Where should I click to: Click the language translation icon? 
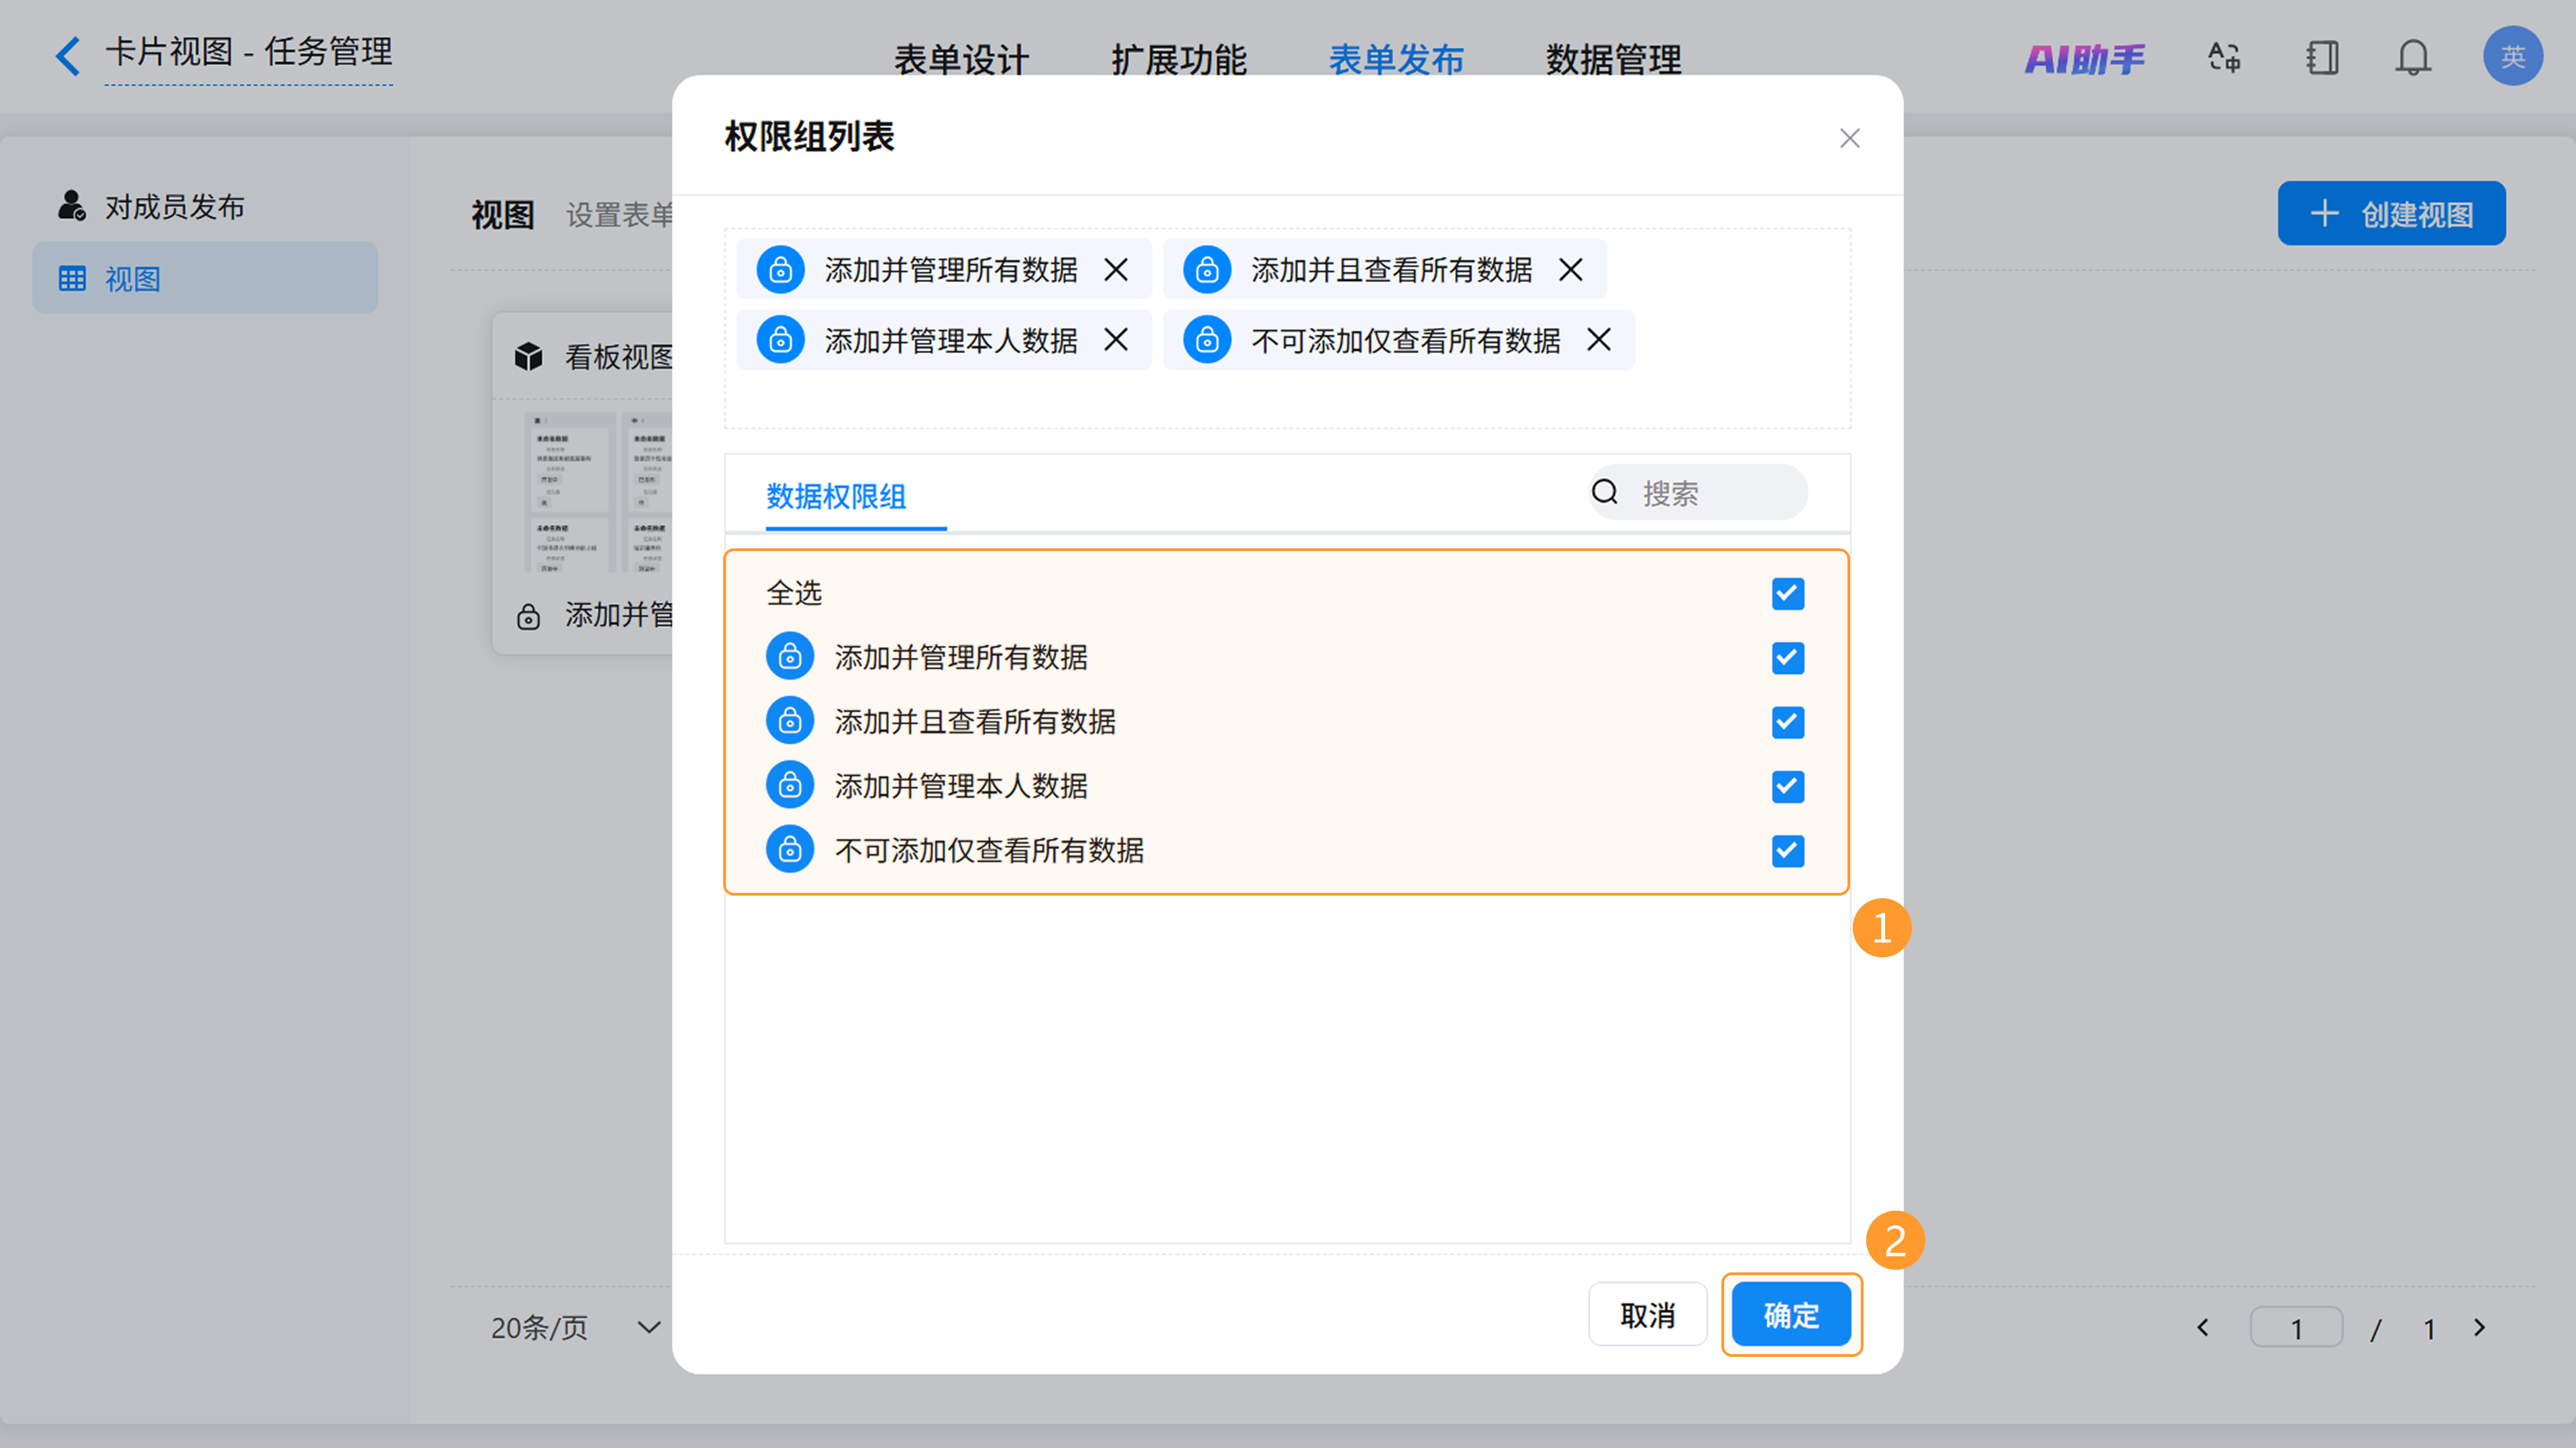click(x=2224, y=57)
